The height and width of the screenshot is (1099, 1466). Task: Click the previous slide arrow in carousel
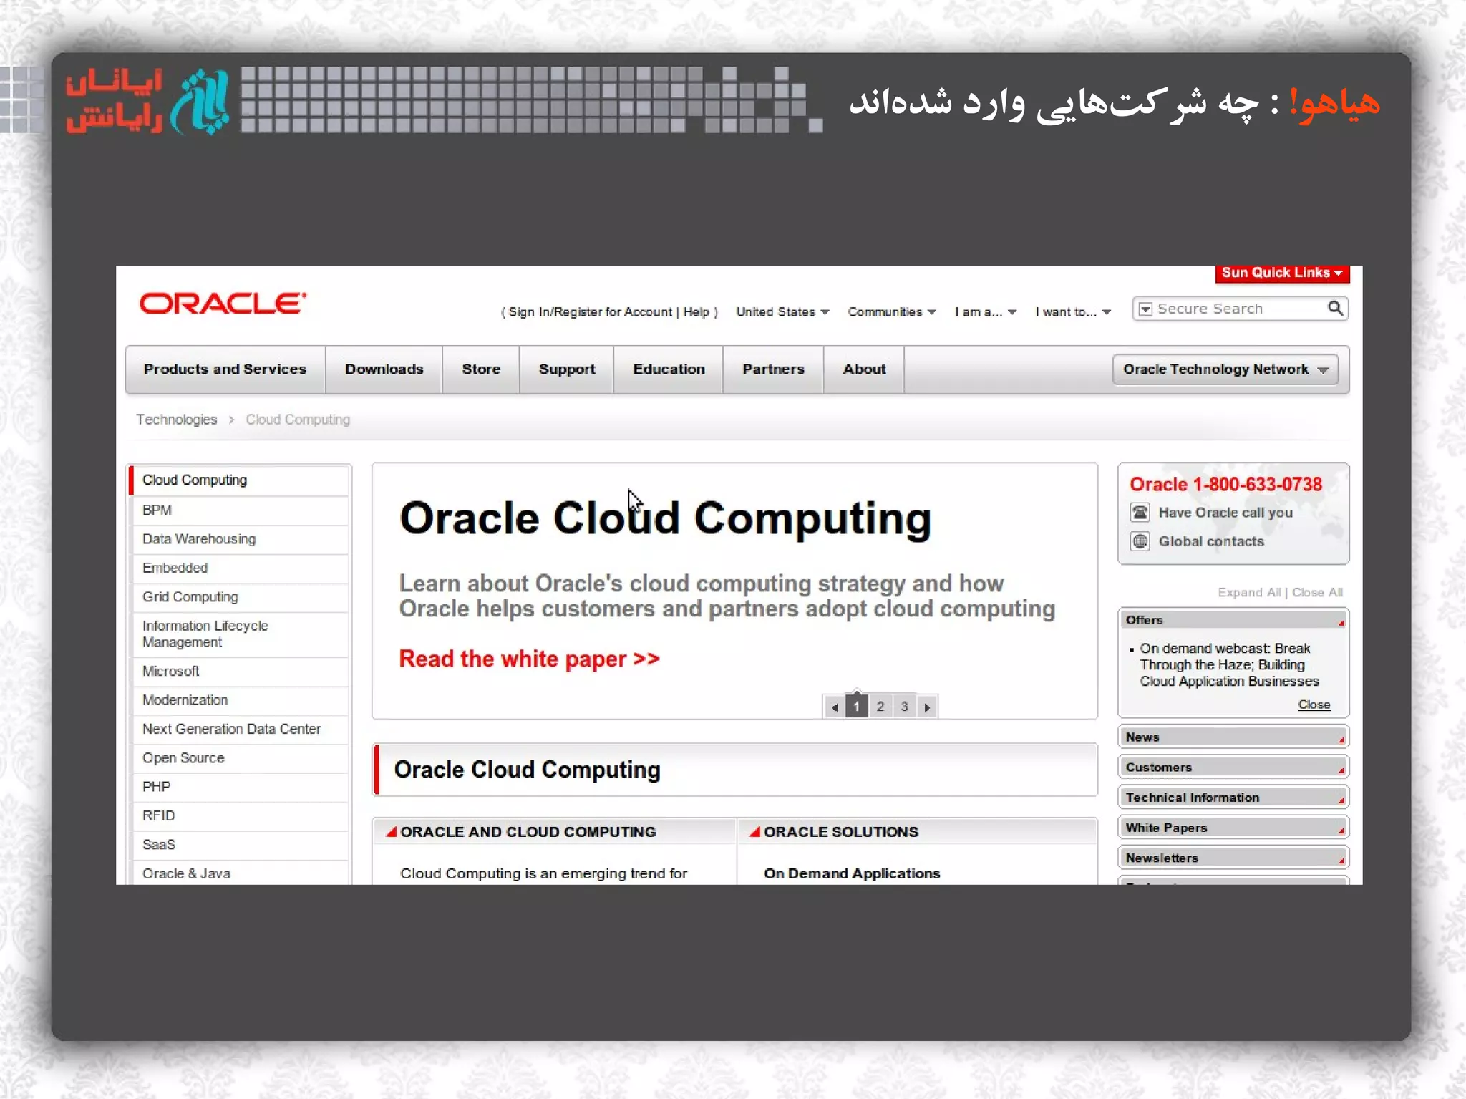point(835,707)
